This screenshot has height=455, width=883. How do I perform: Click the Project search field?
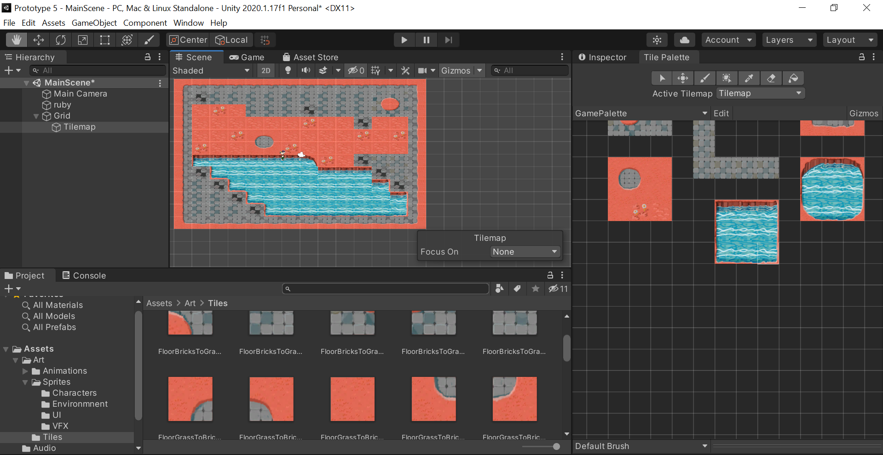386,289
